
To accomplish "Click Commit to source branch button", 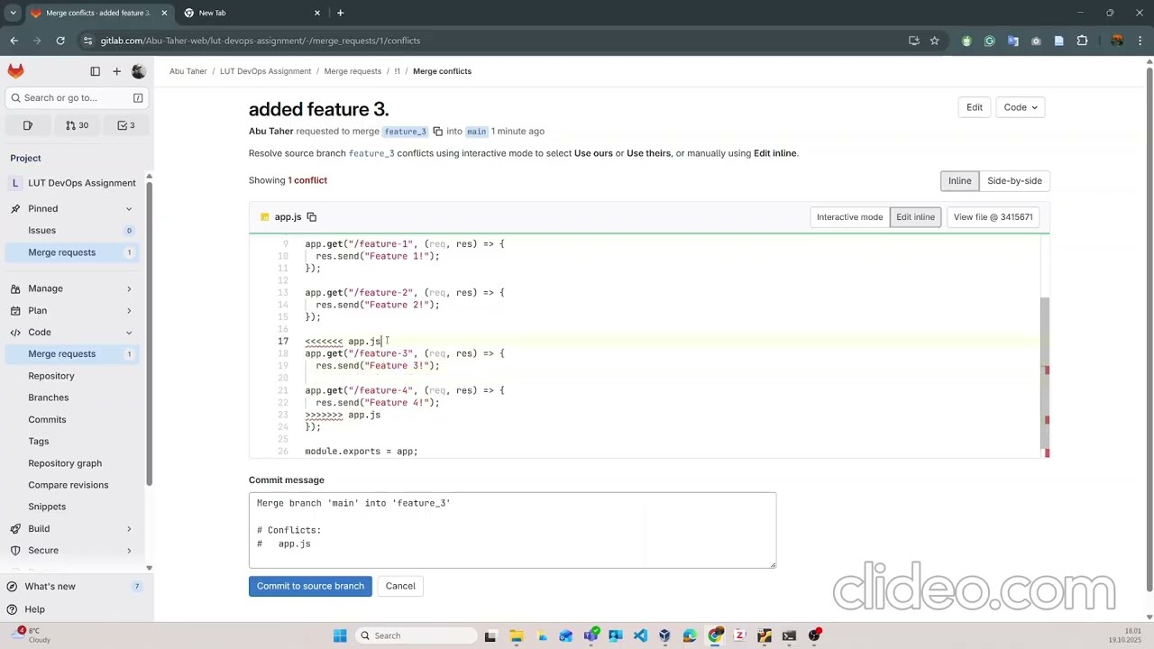I will [x=310, y=586].
